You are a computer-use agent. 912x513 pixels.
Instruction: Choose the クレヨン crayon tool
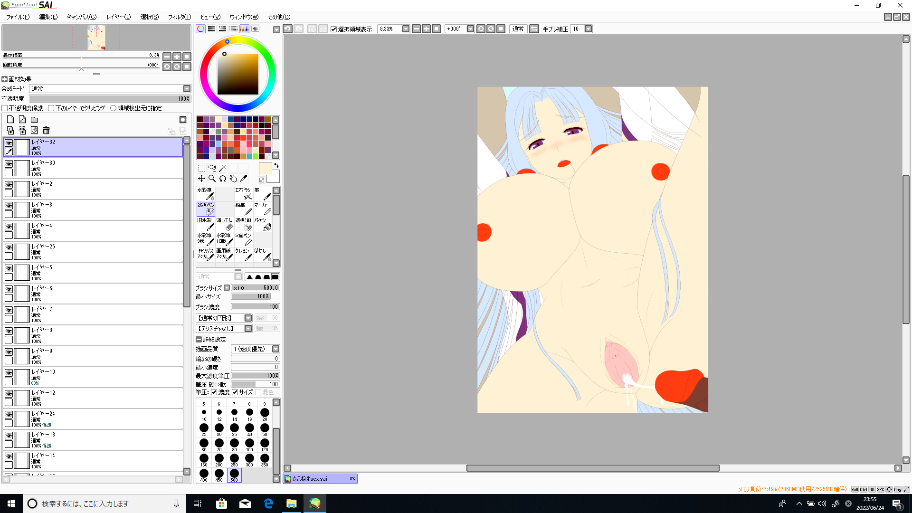pyautogui.click(x=244, y=255)
